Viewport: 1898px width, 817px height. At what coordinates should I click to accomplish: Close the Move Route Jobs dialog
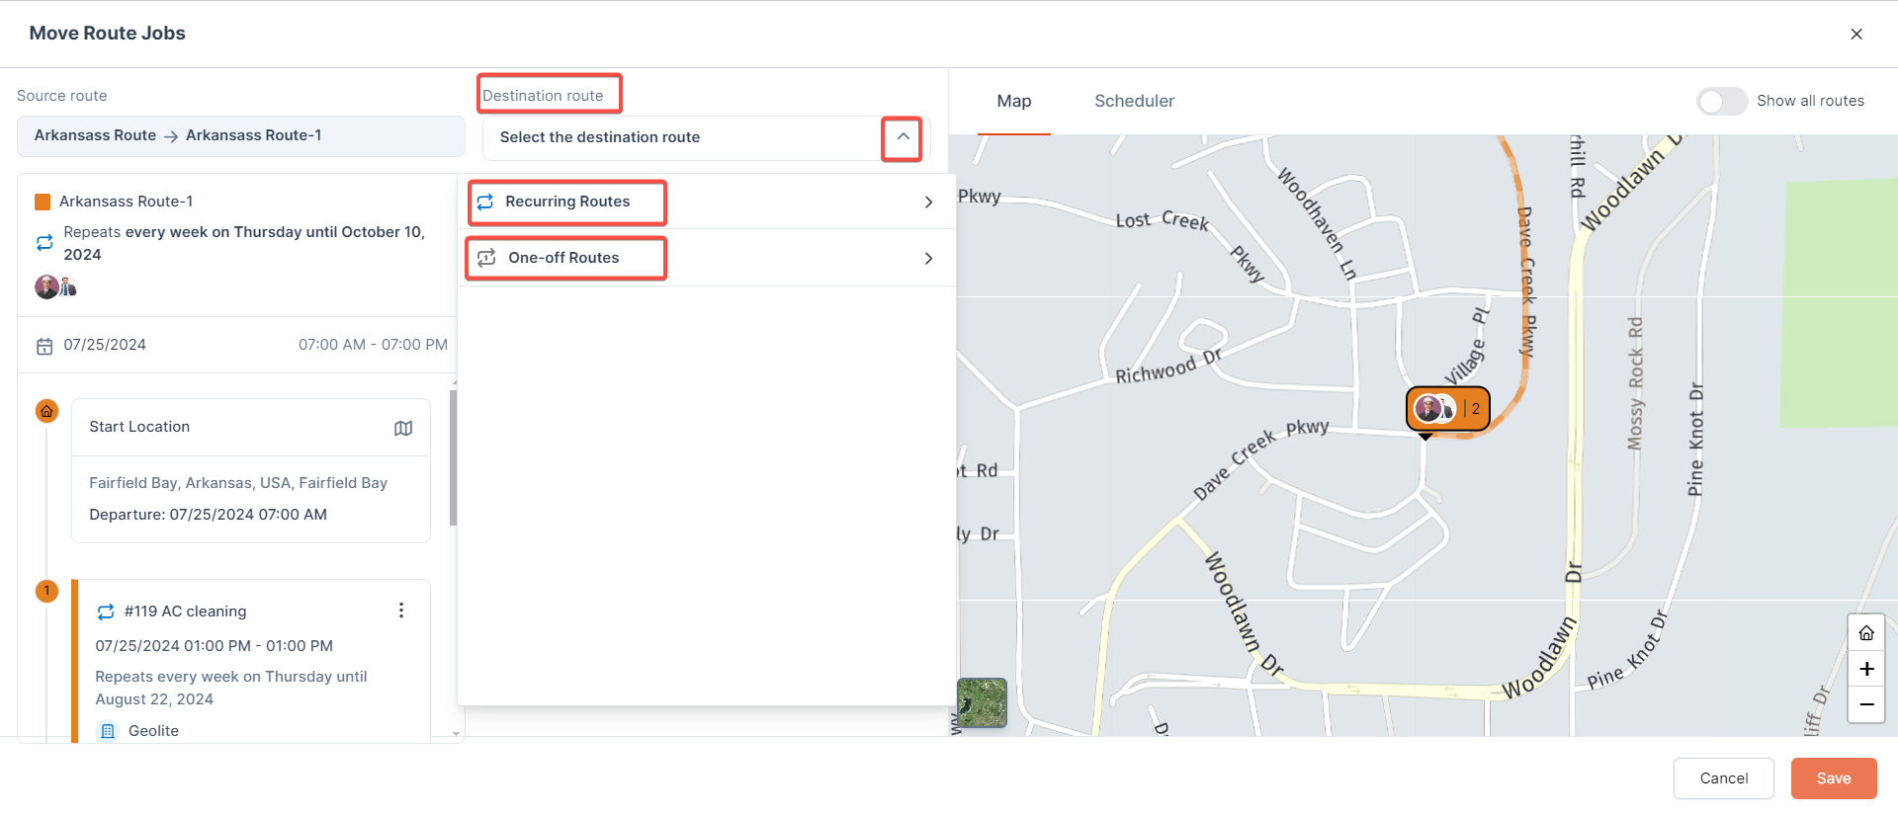pos(1855,34)
